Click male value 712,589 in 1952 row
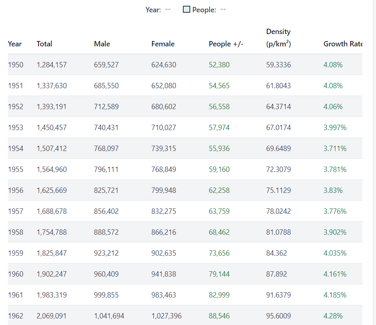The height and width of the screenshot is (325, 376). [x=106, y=107]
